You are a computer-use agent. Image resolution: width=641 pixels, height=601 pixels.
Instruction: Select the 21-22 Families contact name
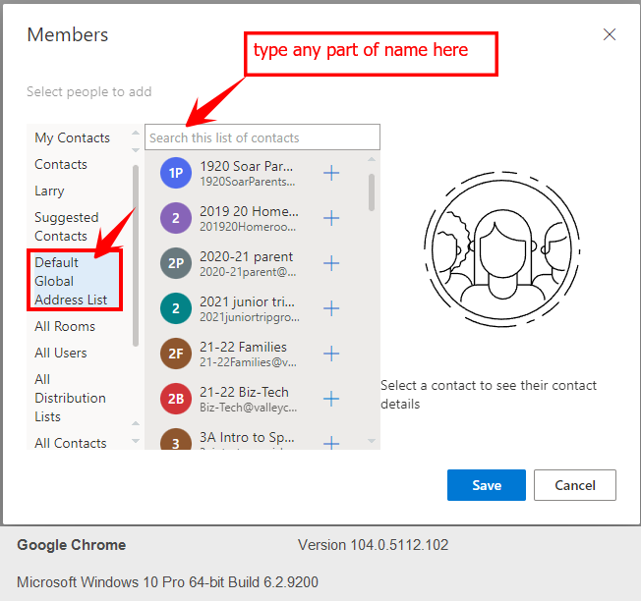(x=243, y=347)
